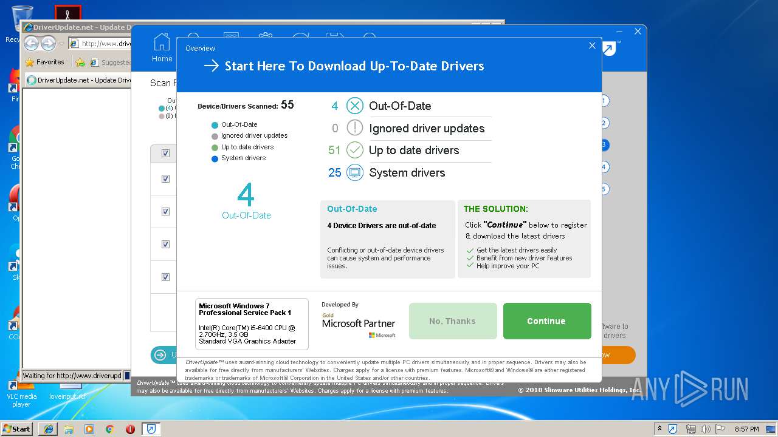778x437 pixels.
Task: Click the Start button
Action: coord(16,429)
